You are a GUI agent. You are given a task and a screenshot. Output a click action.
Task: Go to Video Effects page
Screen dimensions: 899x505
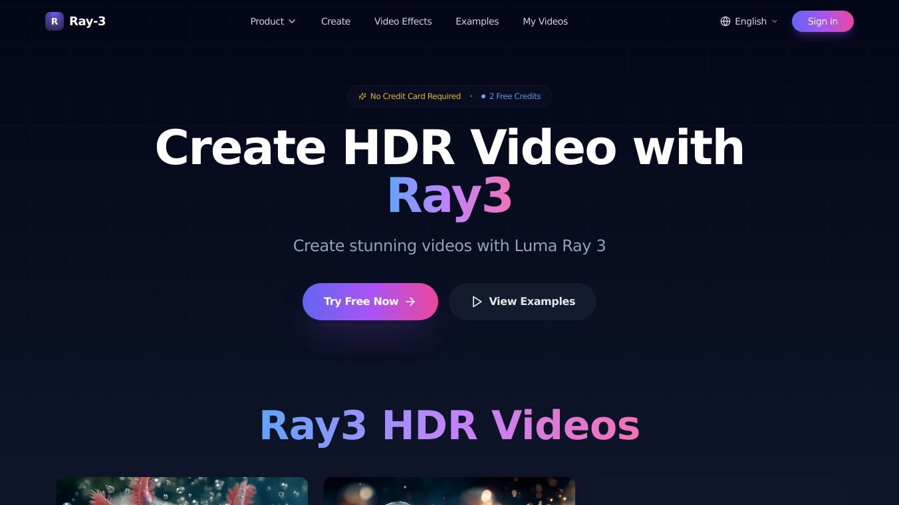coord(403,21)
